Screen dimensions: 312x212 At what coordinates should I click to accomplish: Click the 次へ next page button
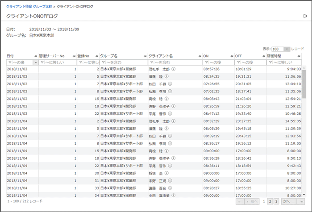pos(288,202)
